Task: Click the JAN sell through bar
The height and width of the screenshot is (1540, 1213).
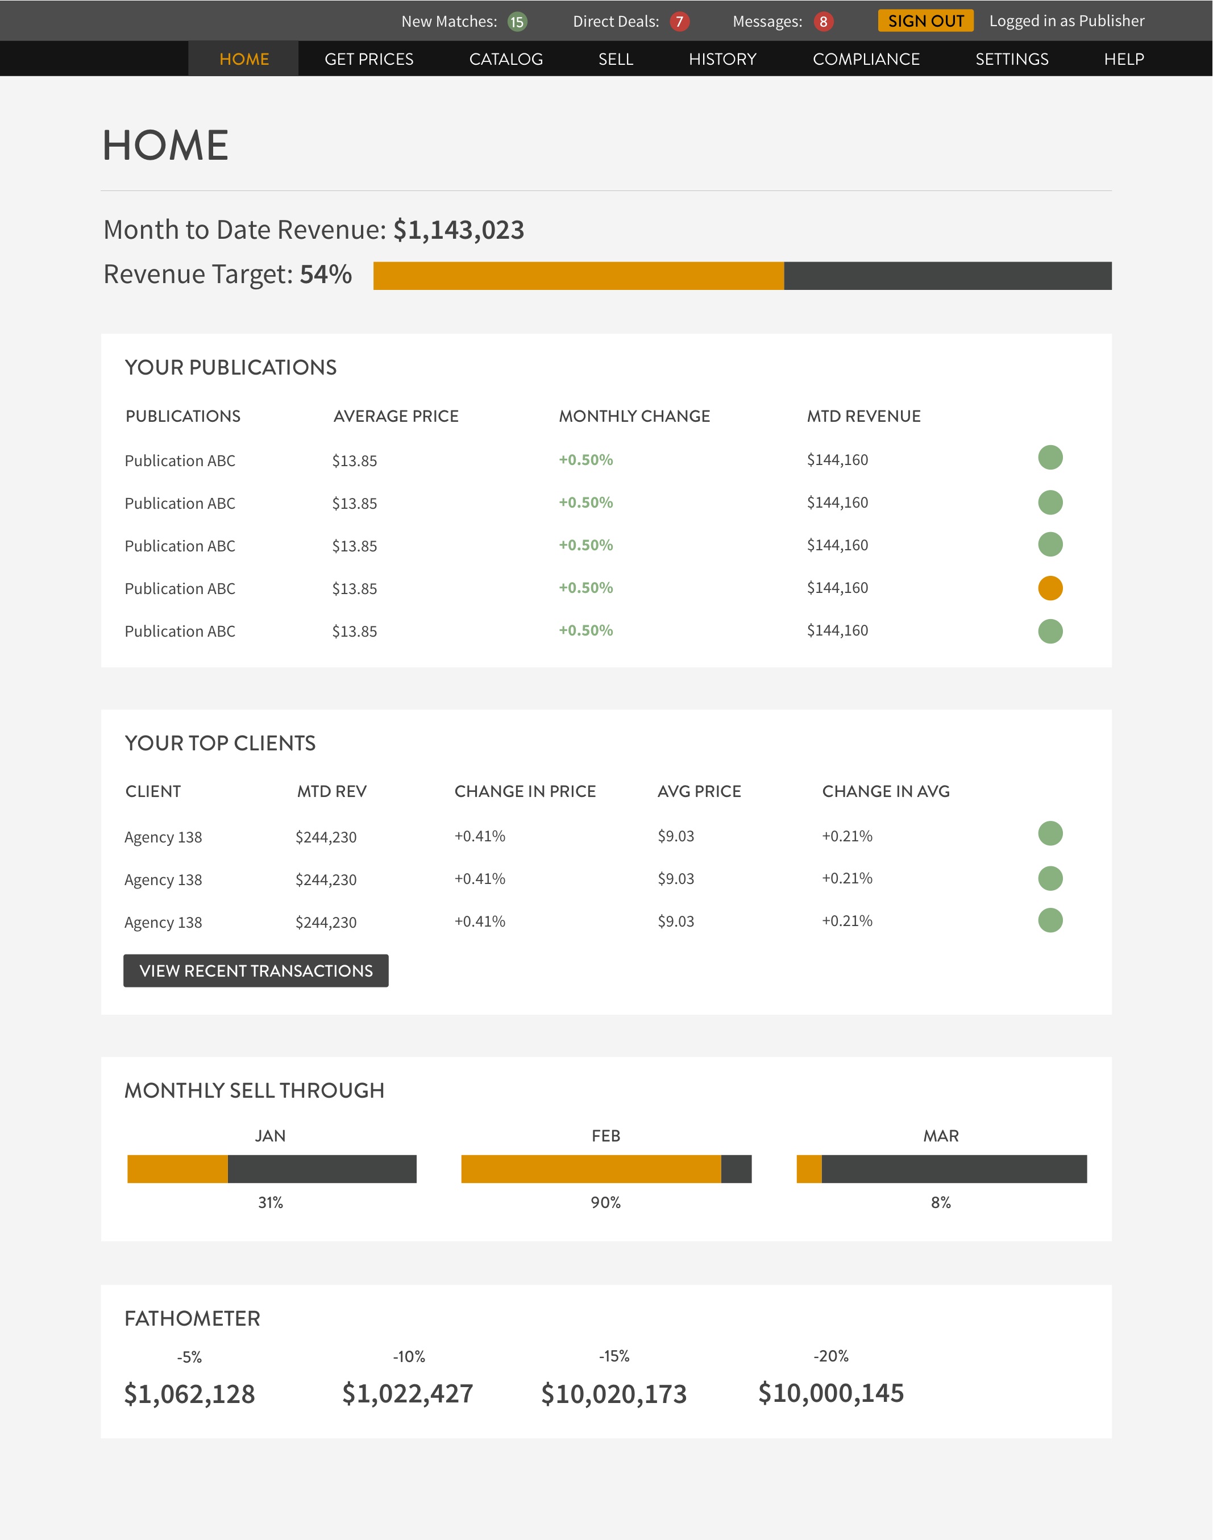Action: 271,1168
